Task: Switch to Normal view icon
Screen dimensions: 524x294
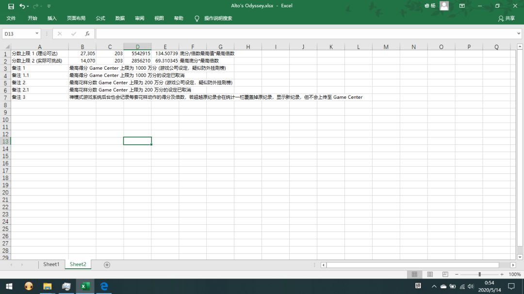Action: tap(414, 274)
